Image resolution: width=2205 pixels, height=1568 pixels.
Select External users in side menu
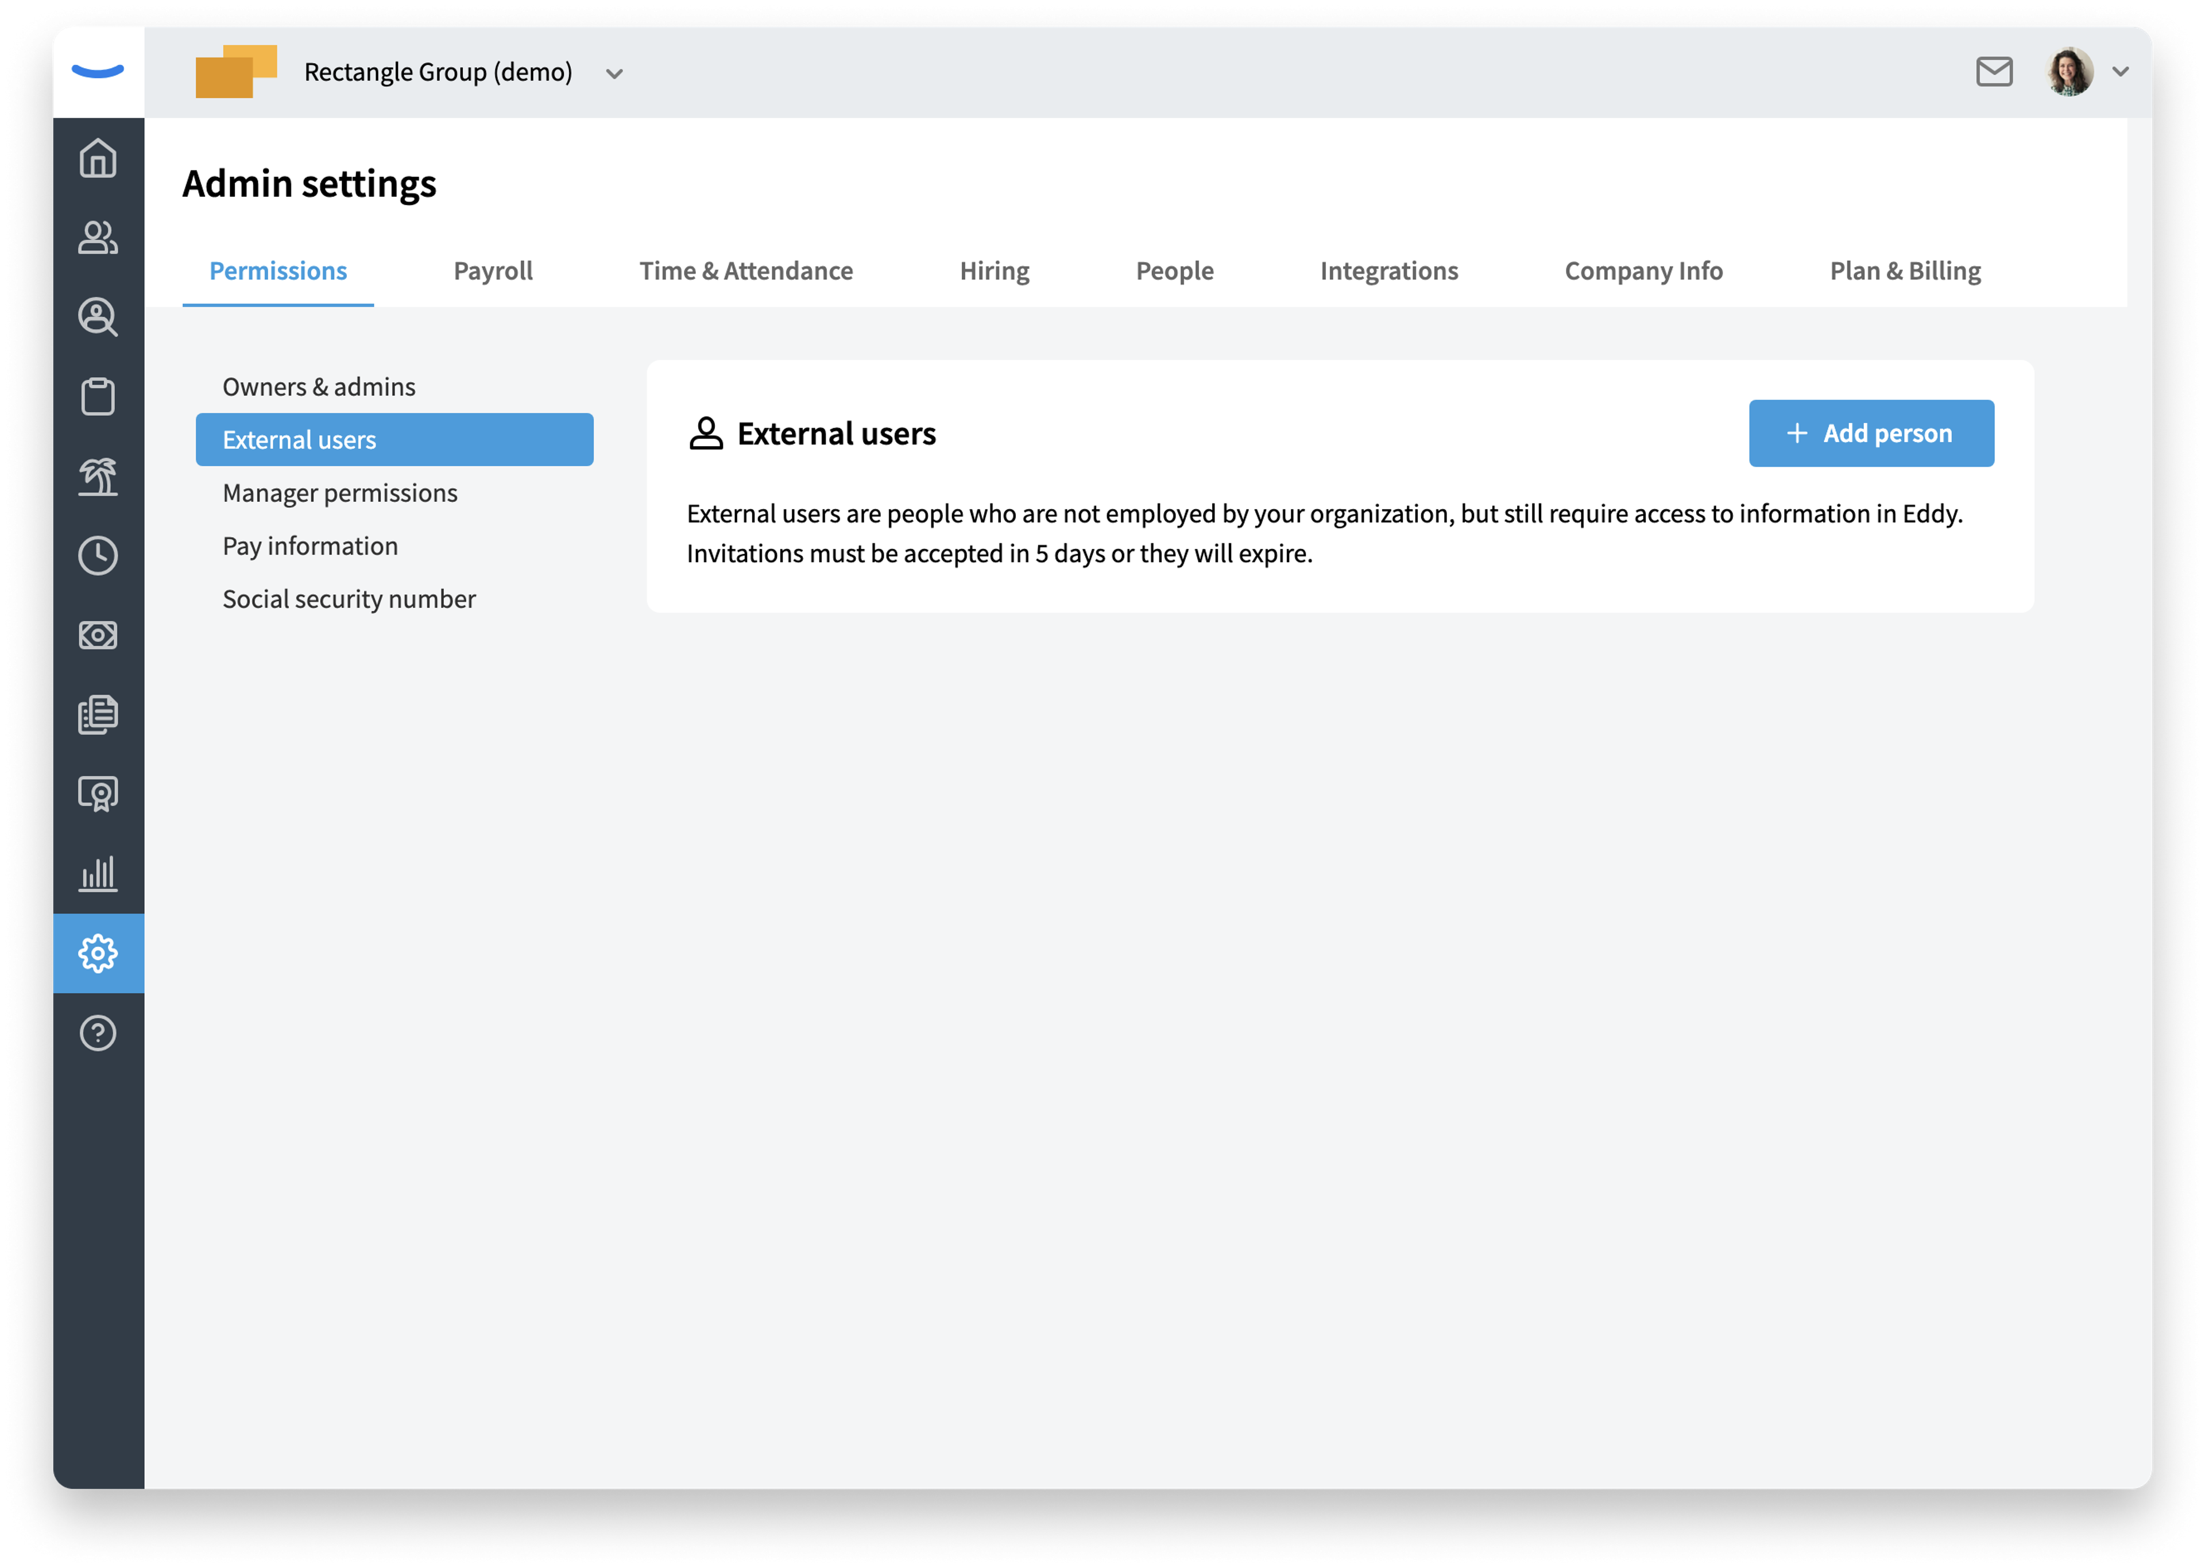(x=394, y=440)
